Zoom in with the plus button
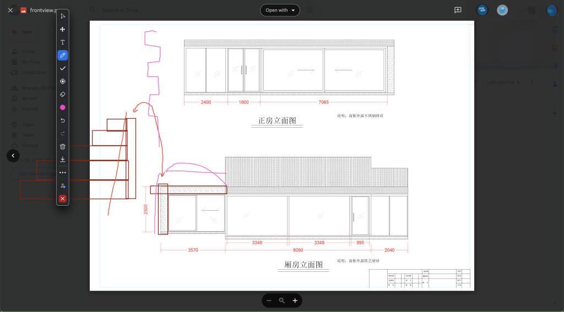Screen dimensions: 564x312 295,300
